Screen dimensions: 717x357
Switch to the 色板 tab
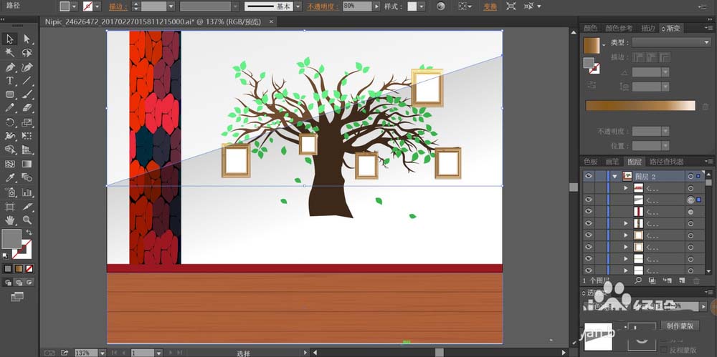[x=590, y=162]
